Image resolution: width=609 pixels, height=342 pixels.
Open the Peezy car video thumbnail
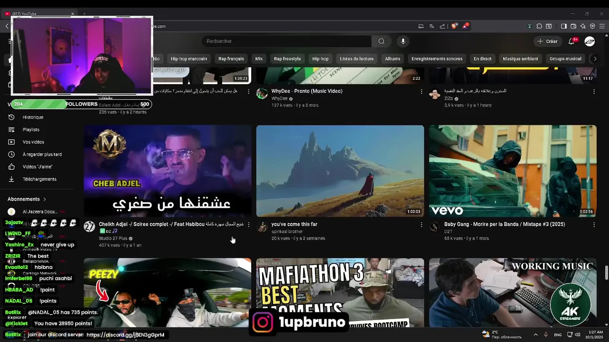point(167,293)
